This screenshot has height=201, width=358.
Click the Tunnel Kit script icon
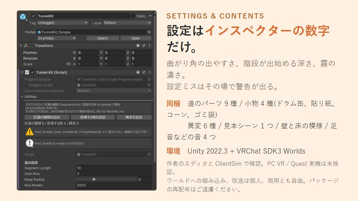point(27,72)
